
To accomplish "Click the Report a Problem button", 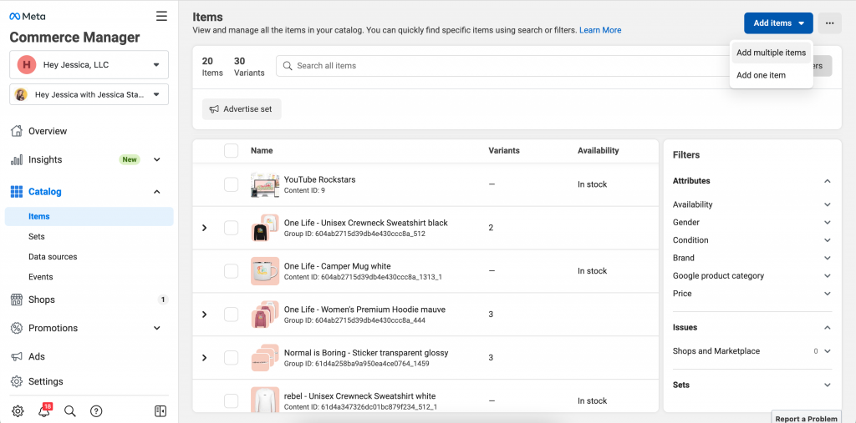I will coord(807,419).
